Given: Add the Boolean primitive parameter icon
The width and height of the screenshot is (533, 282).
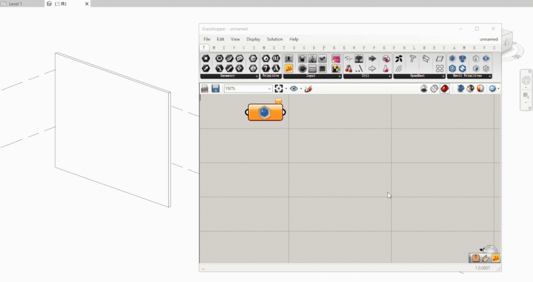Looking at the screenshot, I should coord(266,58).
